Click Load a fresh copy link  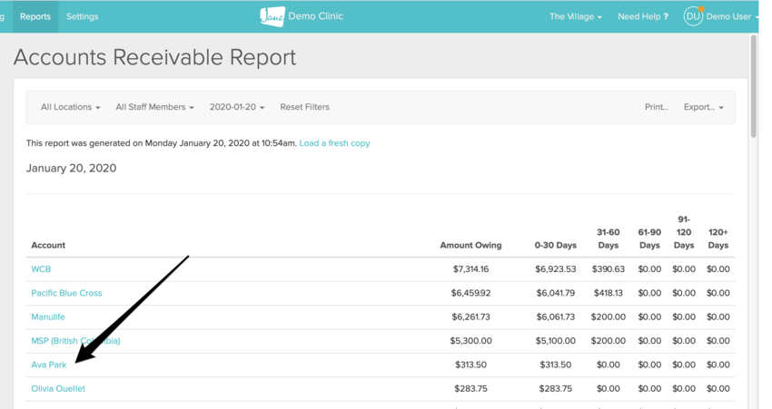[x=334, y=143]
